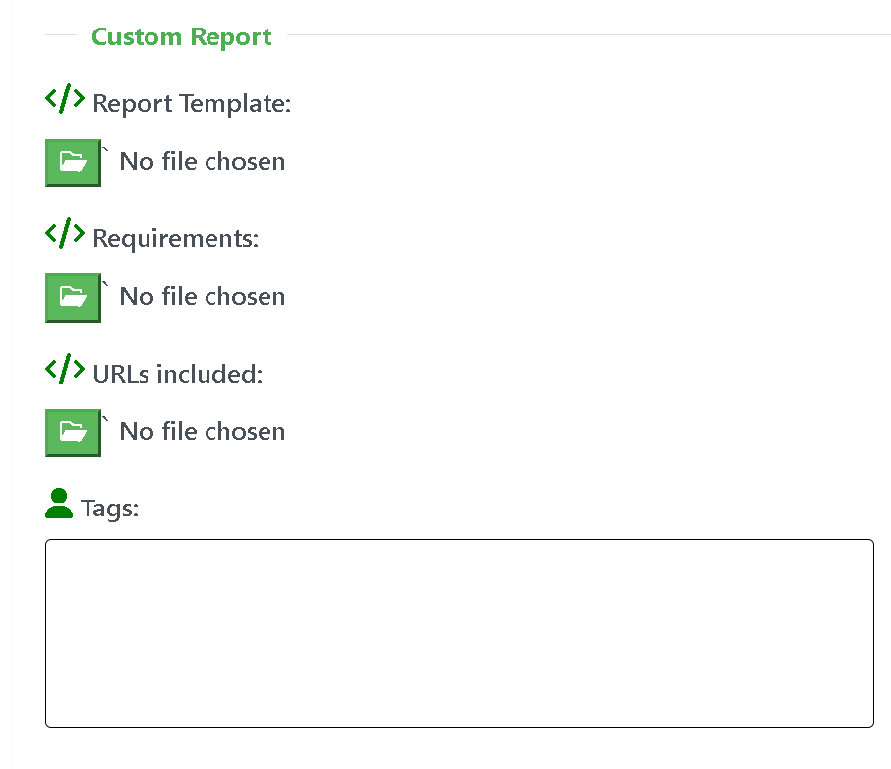The width and height of the screenshot is (891, 769).
Task: Click the Tags label text
Action: (x=109, y=508)
